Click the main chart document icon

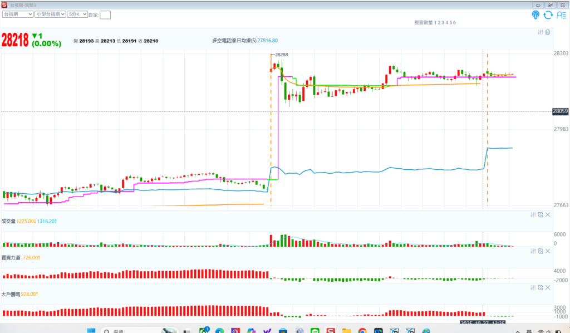548,32
